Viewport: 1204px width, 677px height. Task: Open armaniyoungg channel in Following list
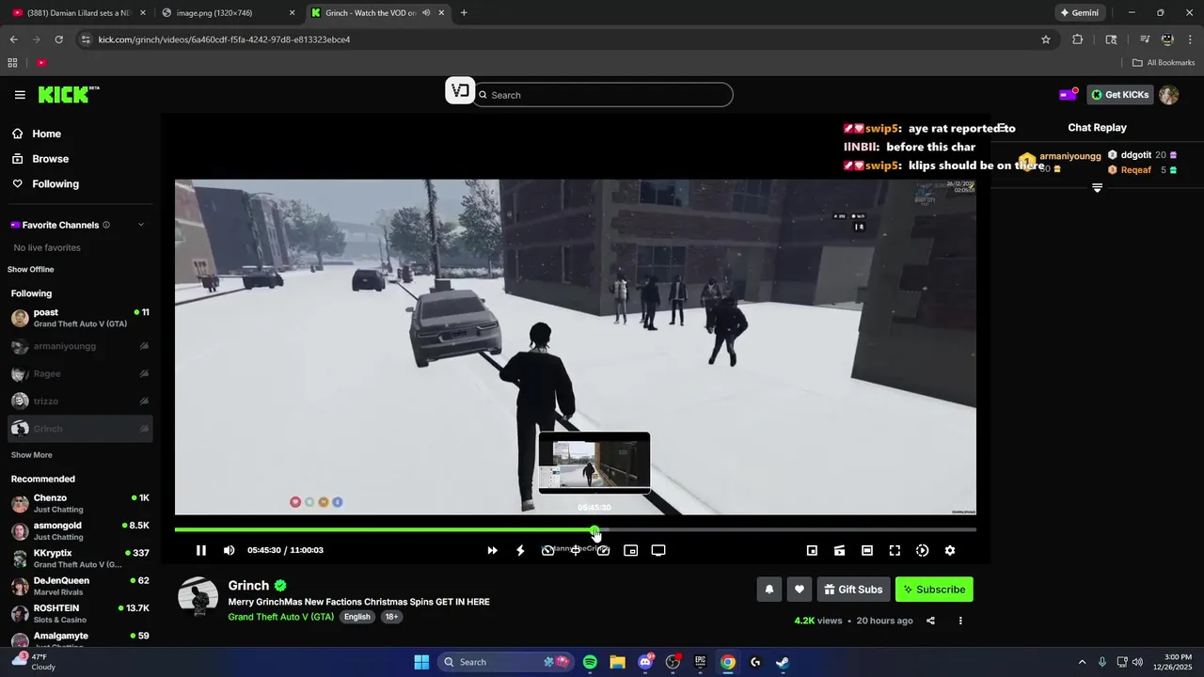point(79,346)
